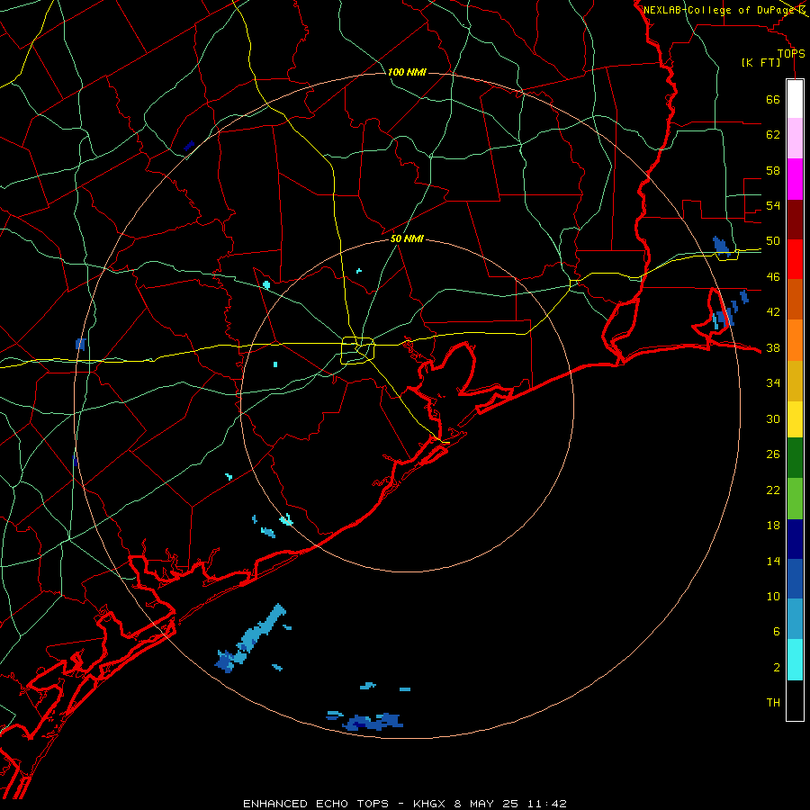Select the 26 scale label
The width and height of the screenshot is (810, 810).
pos(773,454)
